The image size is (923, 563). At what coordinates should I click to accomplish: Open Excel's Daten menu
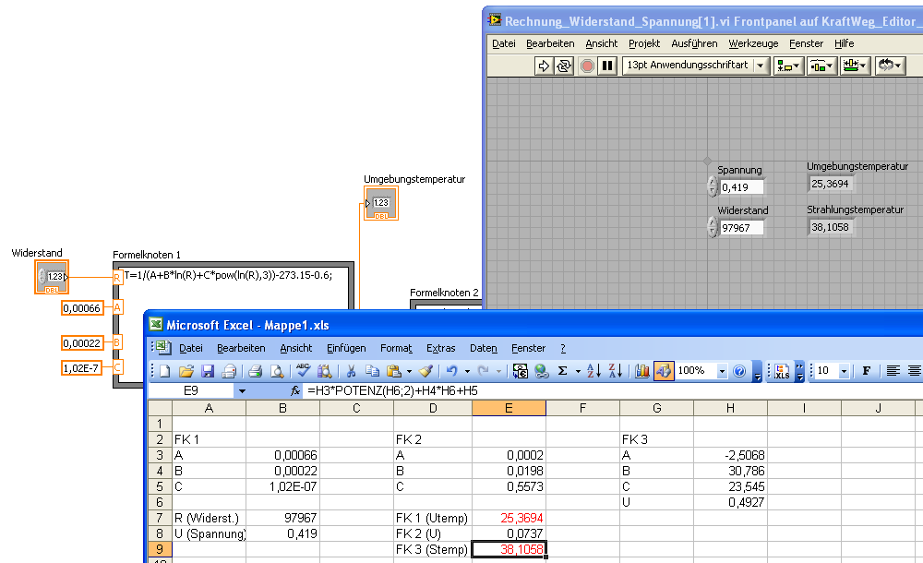pyautogui.click(x=484, y=348)
